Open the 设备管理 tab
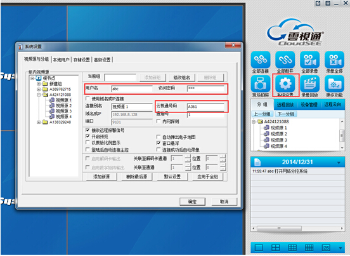 [309, 105]
